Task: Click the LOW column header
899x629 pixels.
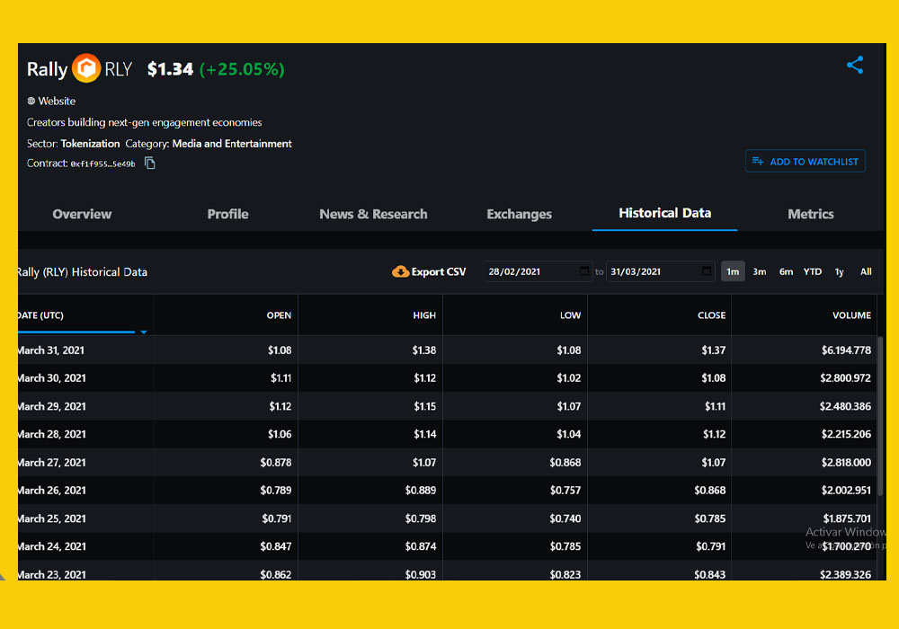Action: (570, 315)
